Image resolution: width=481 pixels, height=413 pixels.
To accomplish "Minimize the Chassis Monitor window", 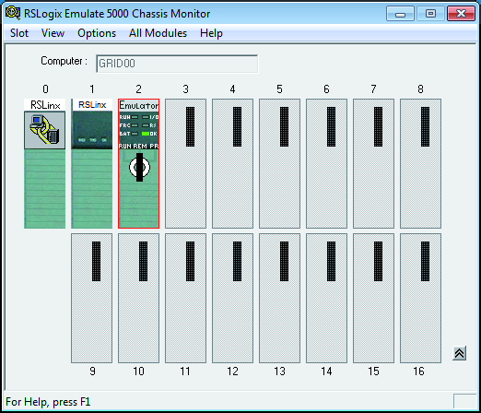I will [400, 14].
